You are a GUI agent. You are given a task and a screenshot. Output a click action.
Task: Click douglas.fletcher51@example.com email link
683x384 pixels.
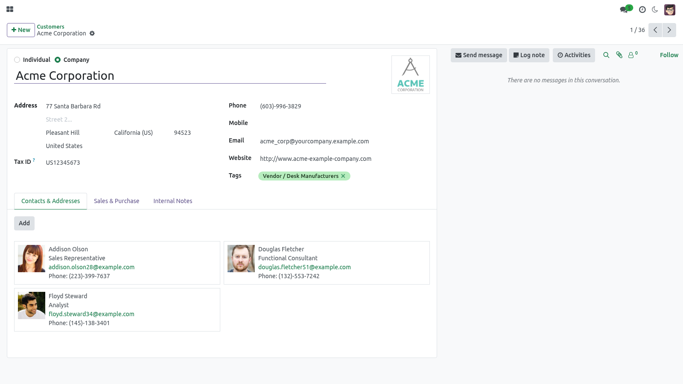304,267
